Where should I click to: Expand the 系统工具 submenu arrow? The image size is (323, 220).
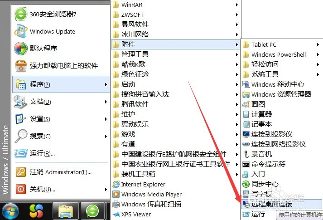point(318,74)
